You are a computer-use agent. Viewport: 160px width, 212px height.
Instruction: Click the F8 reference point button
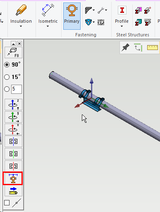[x=13, y=52]
